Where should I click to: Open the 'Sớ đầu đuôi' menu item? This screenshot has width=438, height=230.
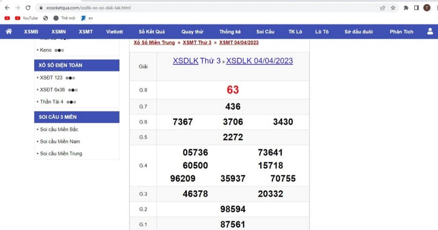point(359,32)
